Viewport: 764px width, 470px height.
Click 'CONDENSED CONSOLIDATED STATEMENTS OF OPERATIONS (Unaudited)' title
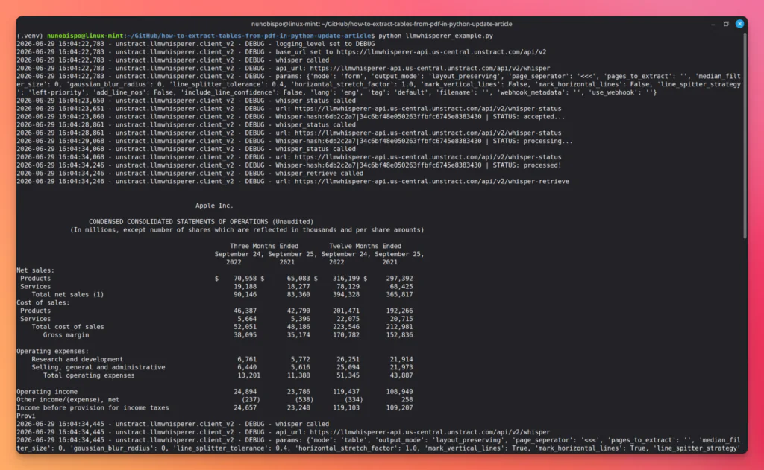click(201, 222)
